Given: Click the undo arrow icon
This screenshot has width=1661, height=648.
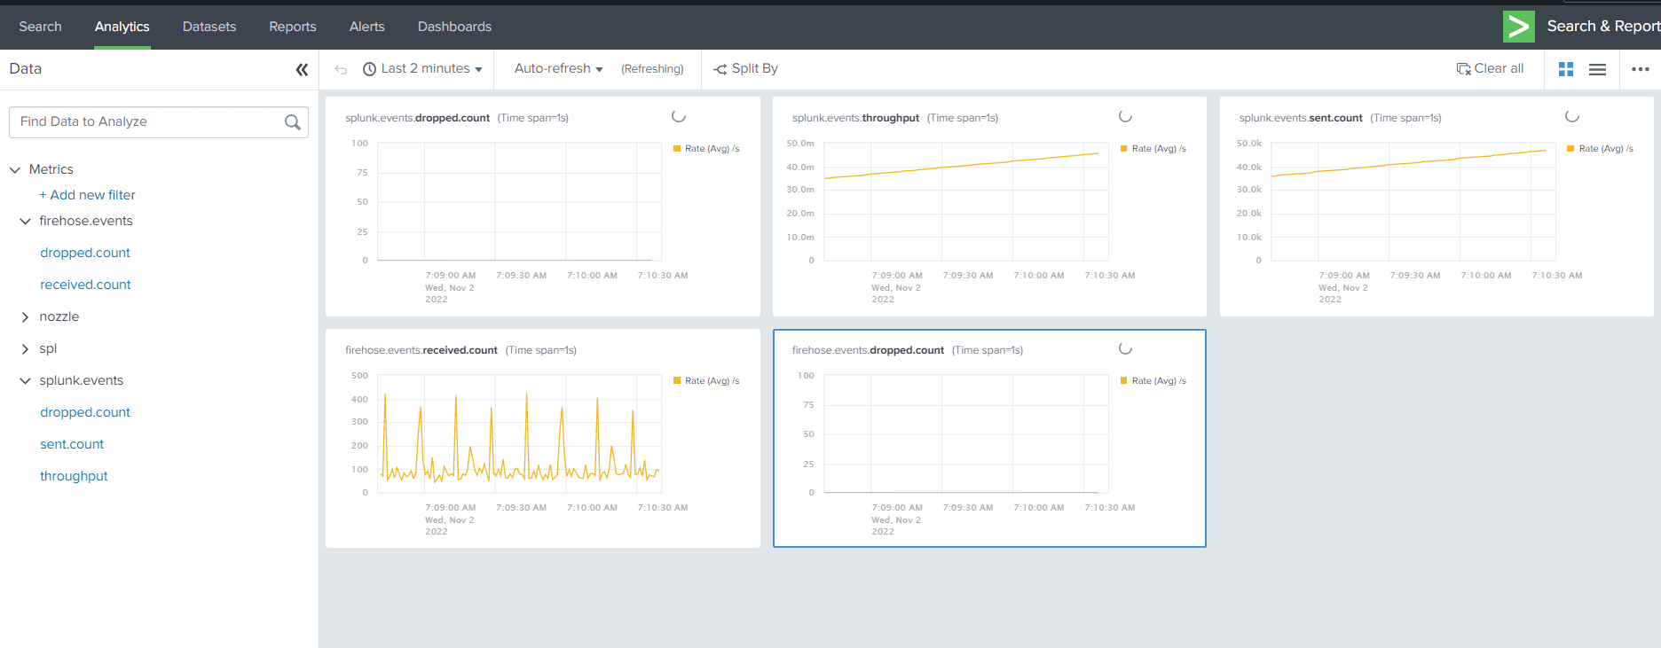Looking at the screenshot, I should click(x=341, y=69).
